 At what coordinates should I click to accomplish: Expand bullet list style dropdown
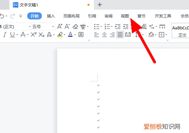101,27
